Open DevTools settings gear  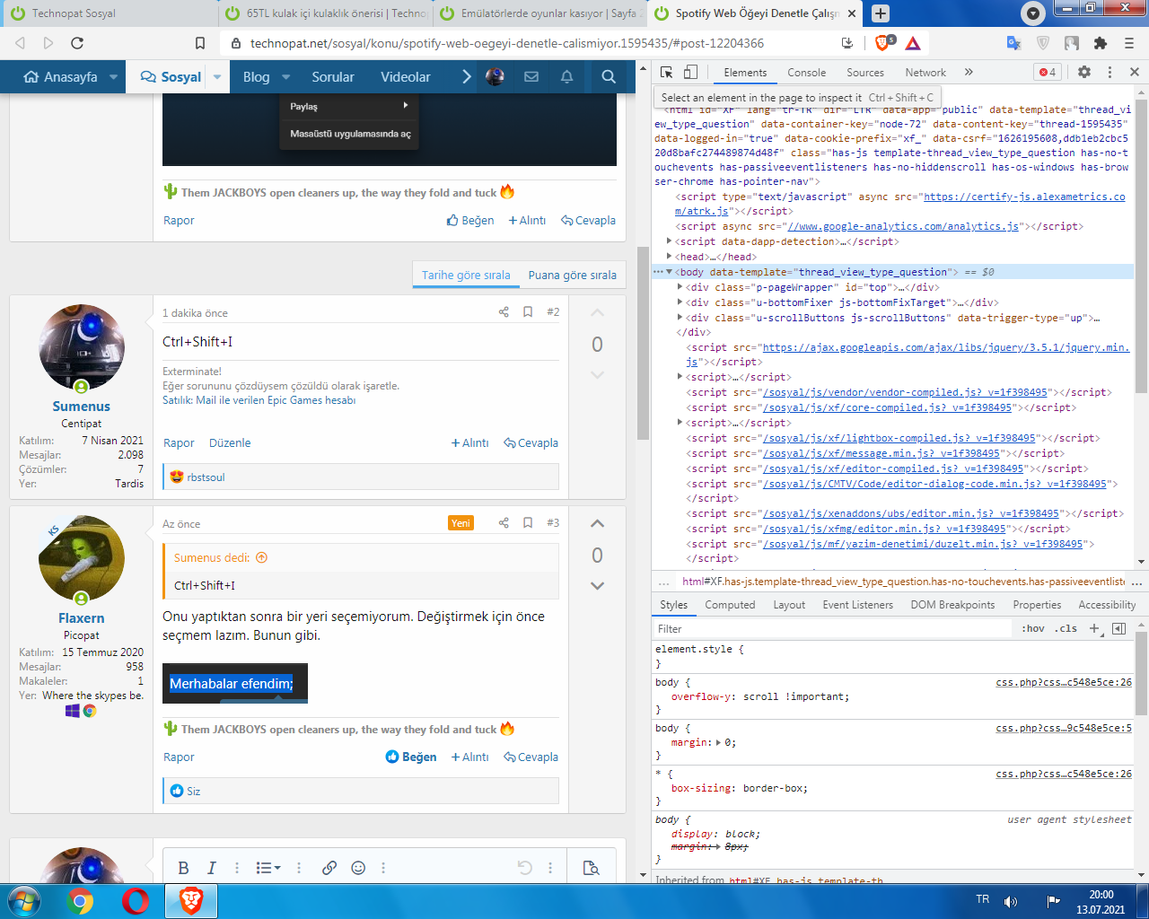coord(1084,73)
